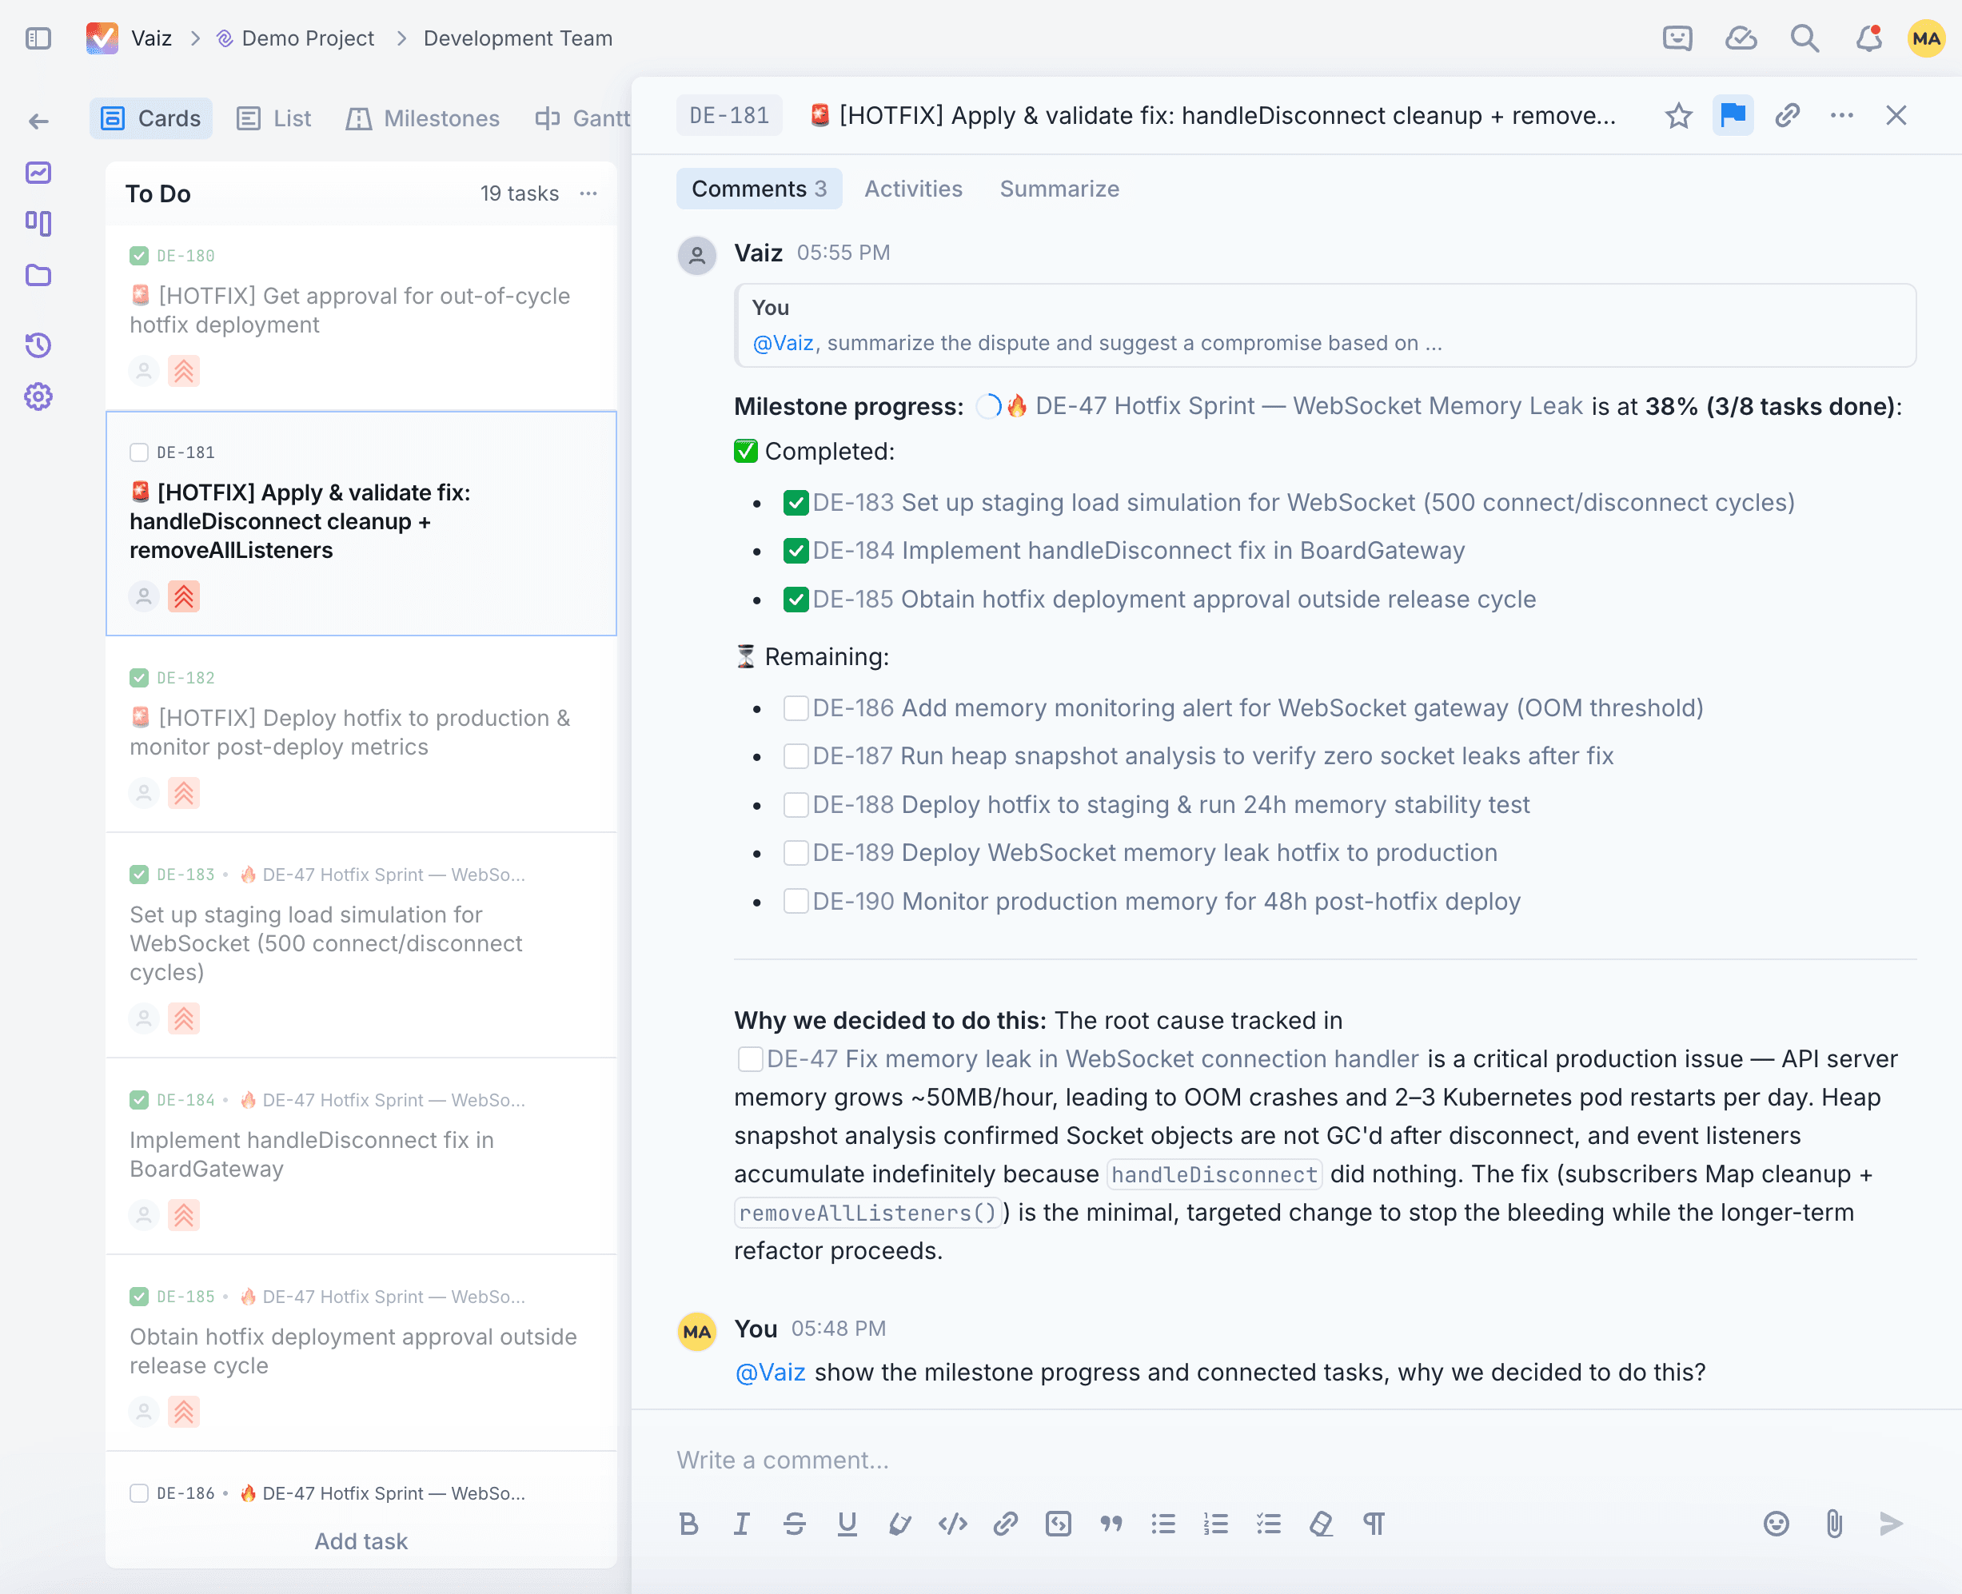The image size is (1962, 1594).
Task: Open the To Do column options menu
Action: [x=588, y=193]
